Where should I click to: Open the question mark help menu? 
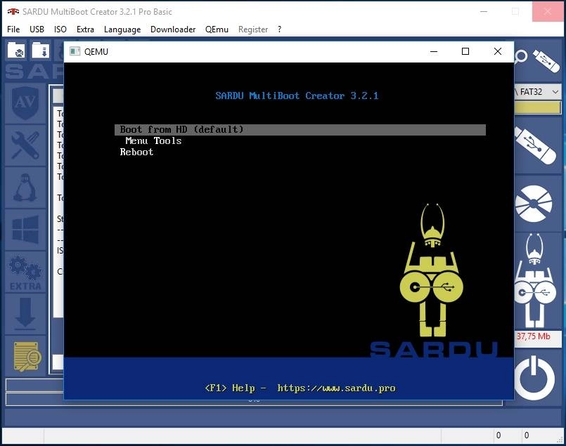pos(279,29)
